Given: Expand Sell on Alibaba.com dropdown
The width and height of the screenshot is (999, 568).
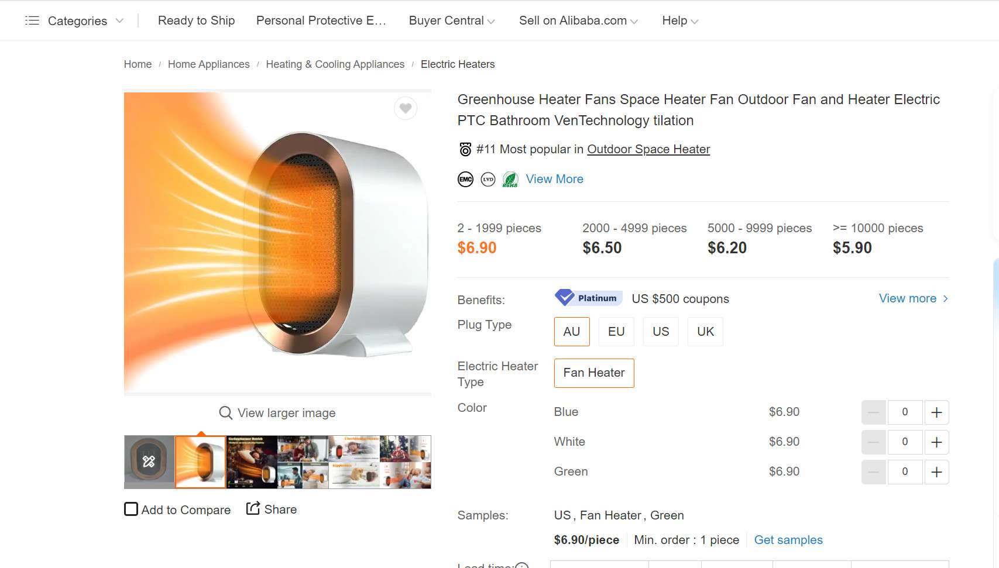Looking at the screenshot, I should [578, 20].
